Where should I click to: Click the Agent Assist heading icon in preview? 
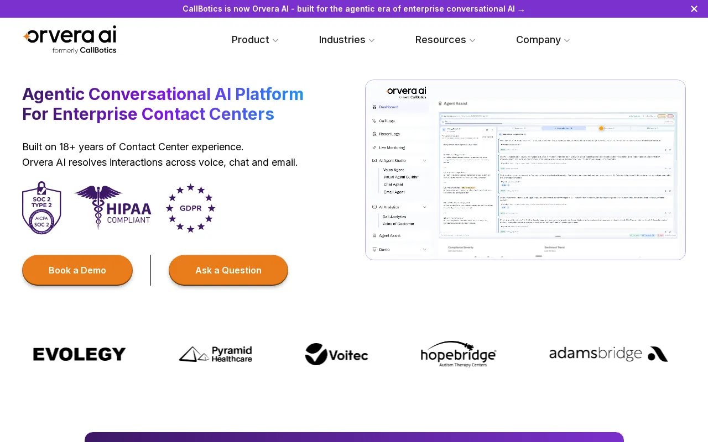point(440,103)
